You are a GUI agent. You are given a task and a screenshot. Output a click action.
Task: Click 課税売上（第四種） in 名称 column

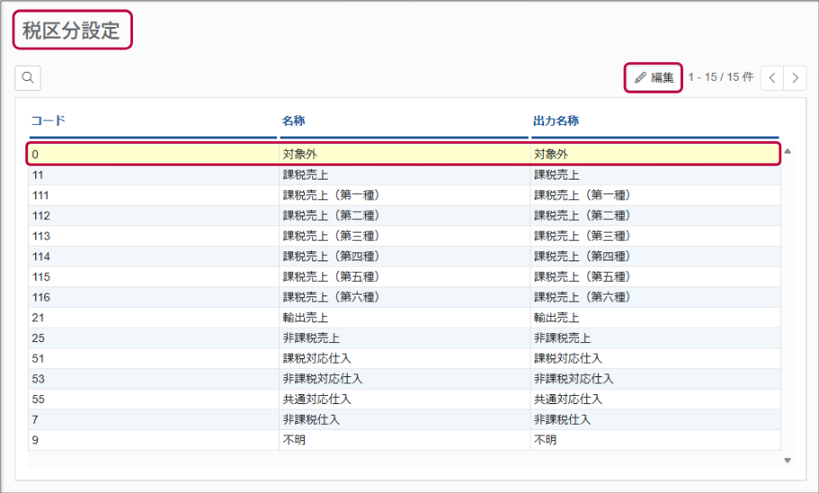pos(331,256)
